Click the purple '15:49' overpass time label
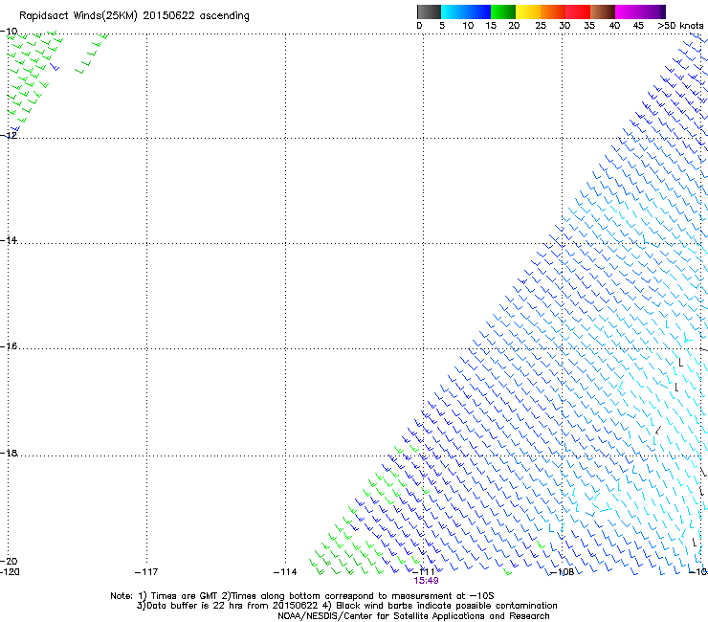The height and width of the screenshot is (622, 708). coord(426,581)
